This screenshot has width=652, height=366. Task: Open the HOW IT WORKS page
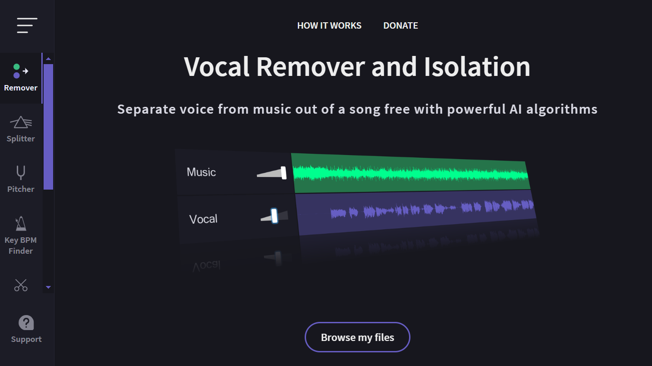coord(329,25)
